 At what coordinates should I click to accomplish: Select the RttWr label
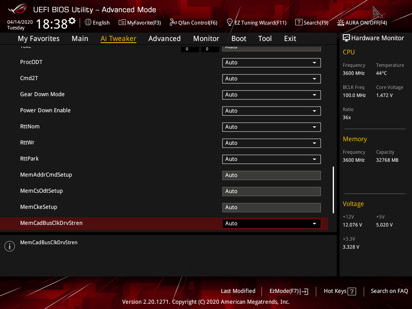click(27, 142)
